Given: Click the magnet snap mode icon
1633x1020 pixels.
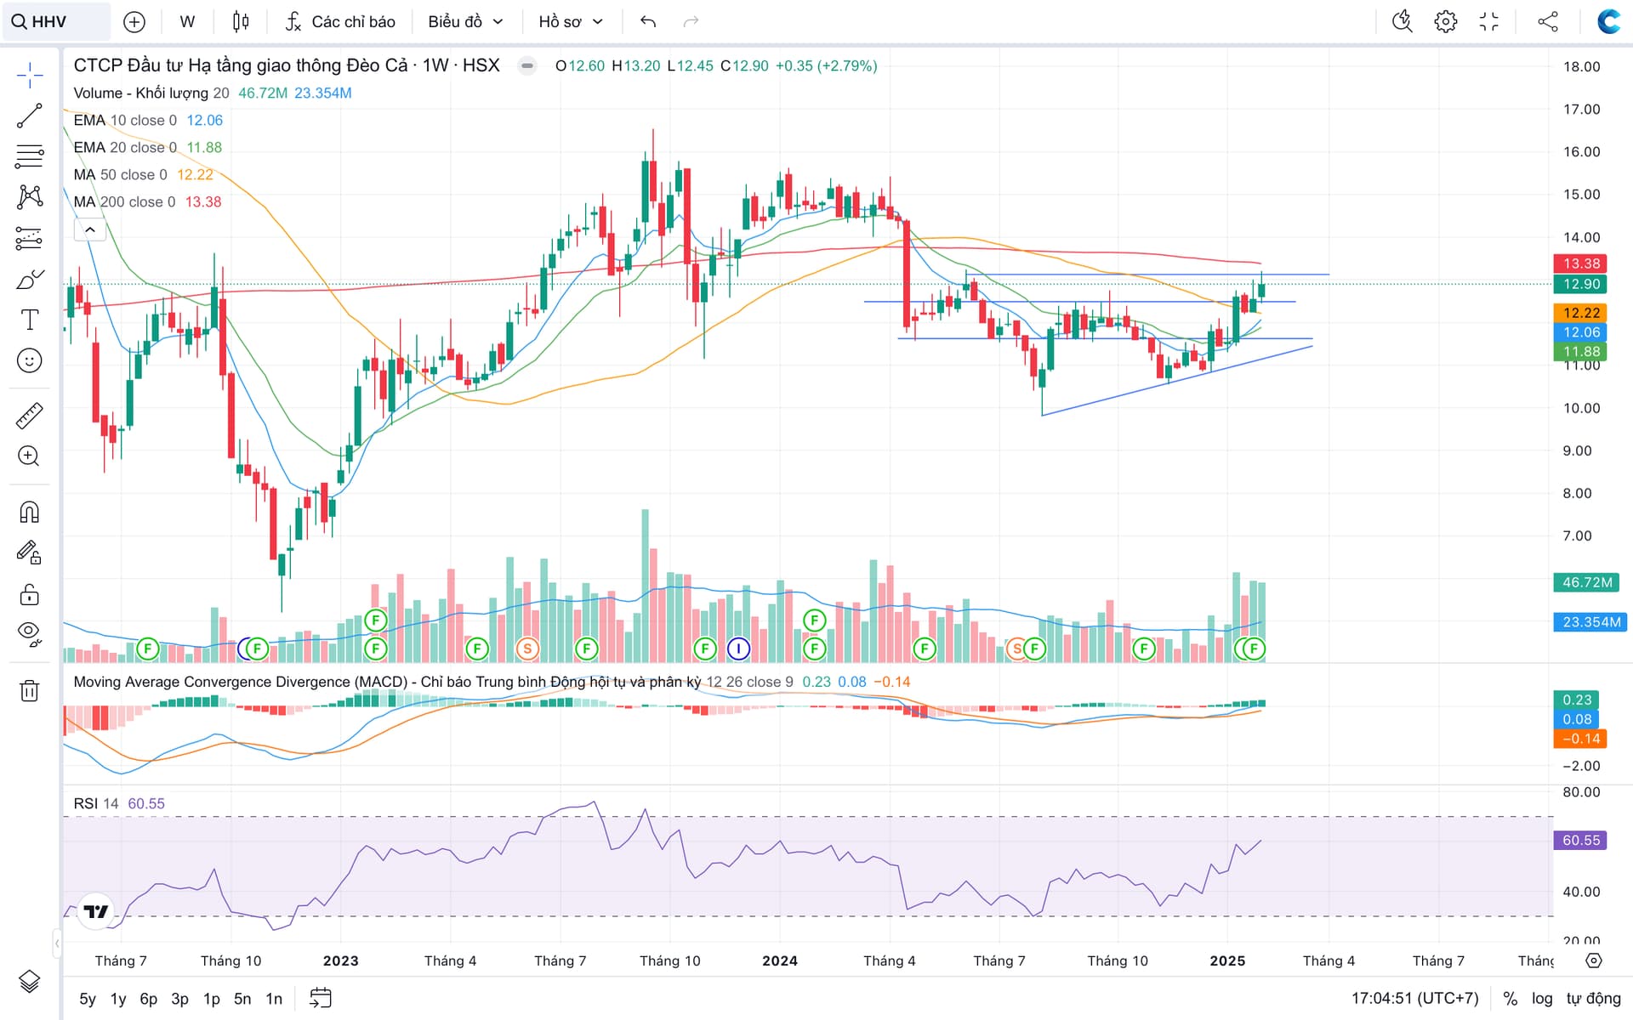Looking at the screenshot, I should coord(29,512).
